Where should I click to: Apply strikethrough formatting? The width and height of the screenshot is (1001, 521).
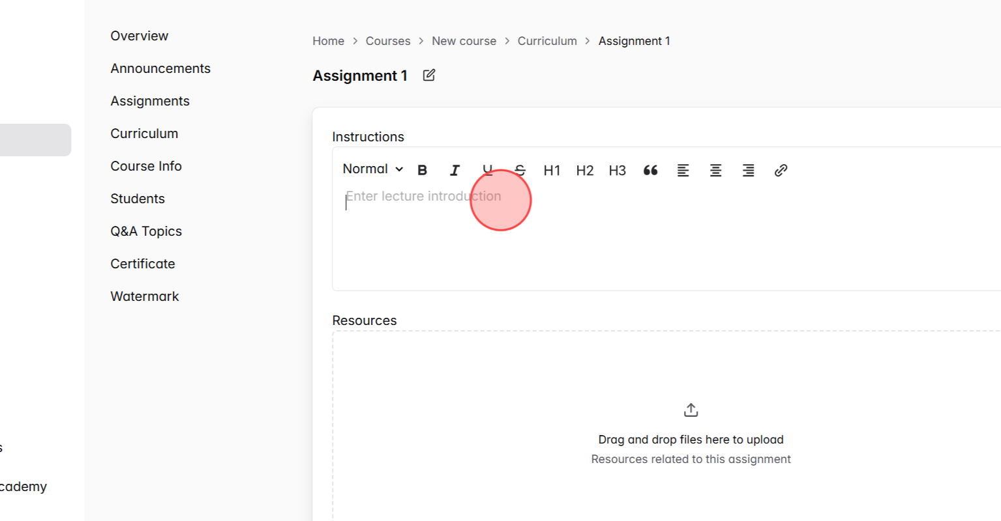tap(520, 170)
